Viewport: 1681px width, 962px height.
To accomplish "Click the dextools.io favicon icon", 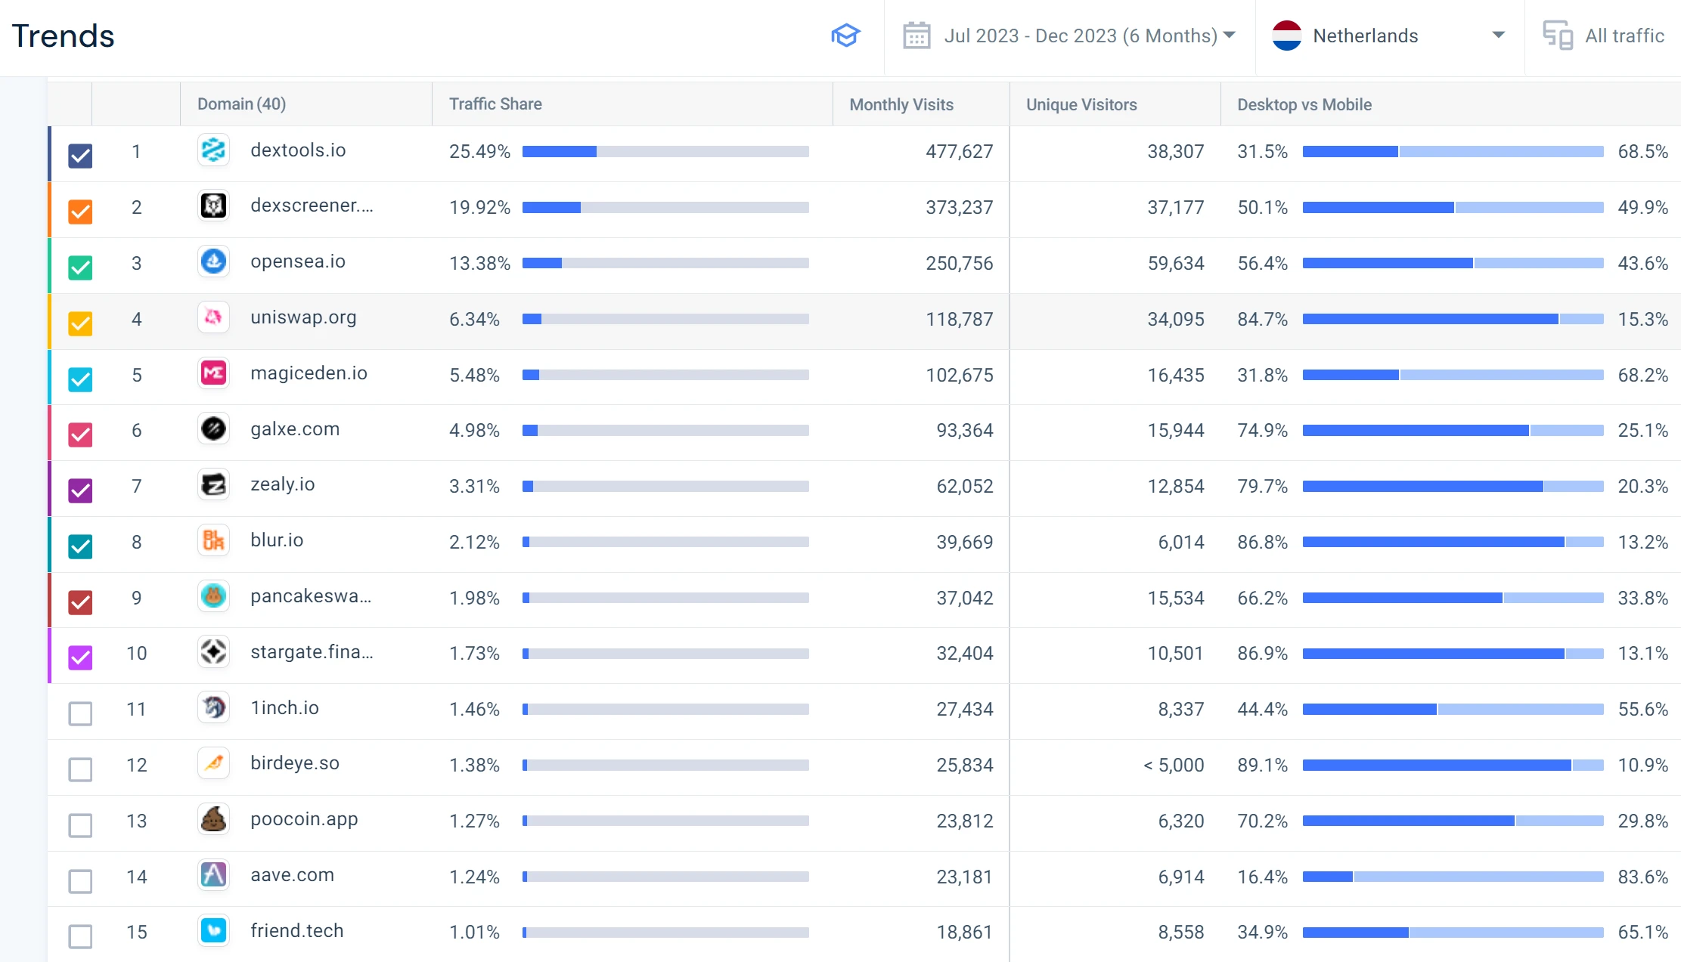I will pyautogui.click(x=213, y=150).
